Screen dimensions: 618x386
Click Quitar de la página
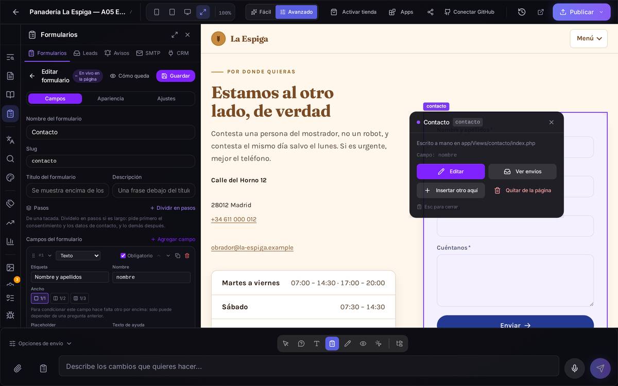pyautogui.click(x=522, y=190)
